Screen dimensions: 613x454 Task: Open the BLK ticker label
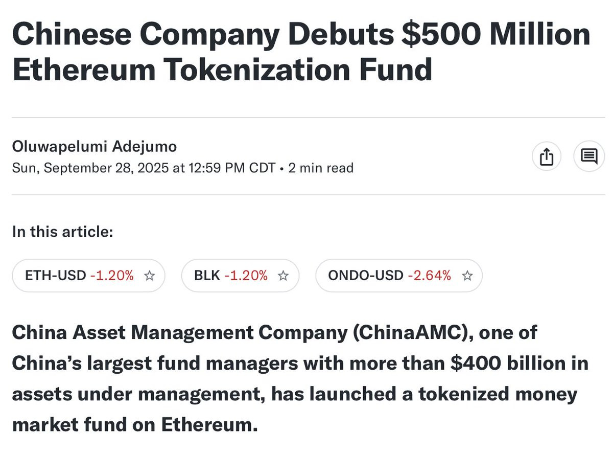[x=207, y=276]
